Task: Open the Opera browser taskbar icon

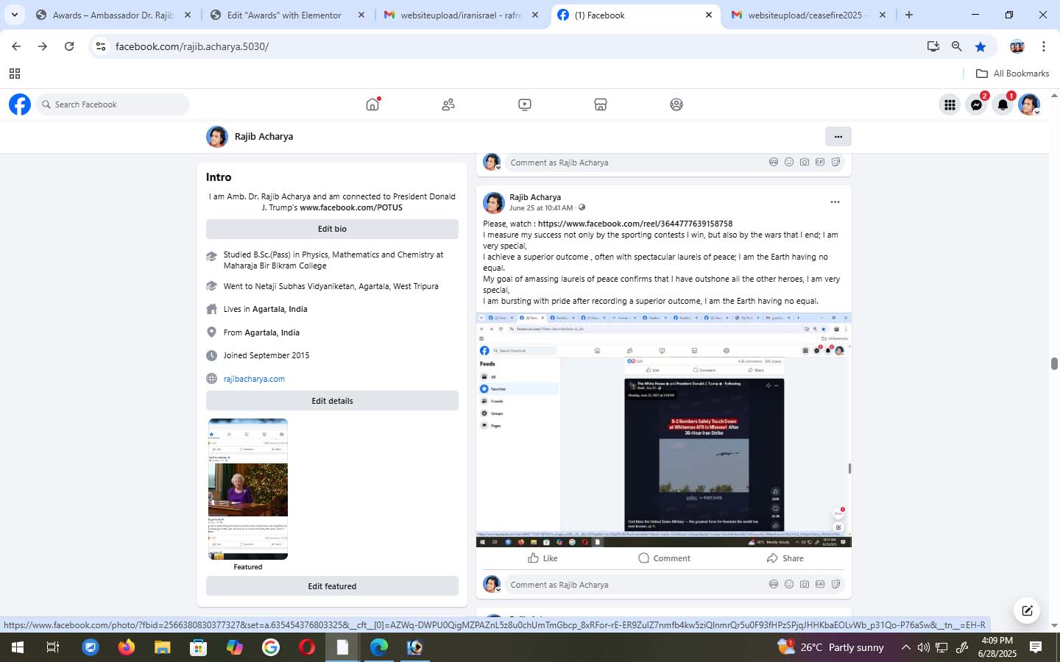Action: point(307,647)
